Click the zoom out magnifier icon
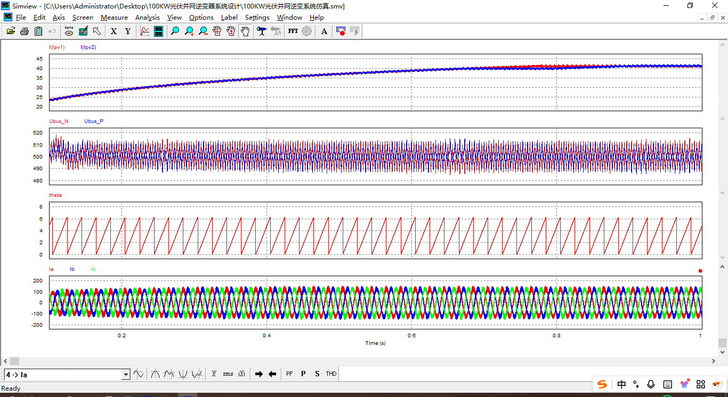The image size is (728, 397). [x=203, y=31]
